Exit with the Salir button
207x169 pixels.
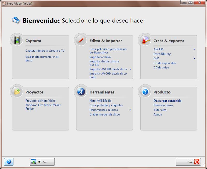188,162
